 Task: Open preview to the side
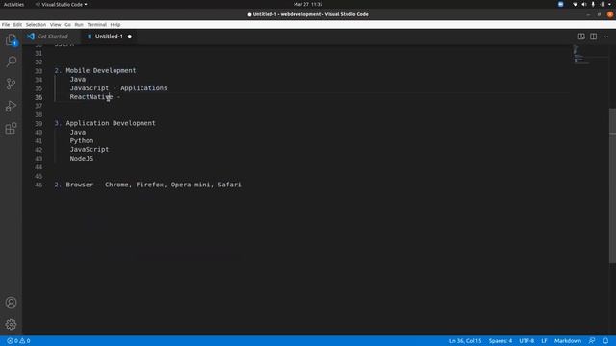(581, 37)
